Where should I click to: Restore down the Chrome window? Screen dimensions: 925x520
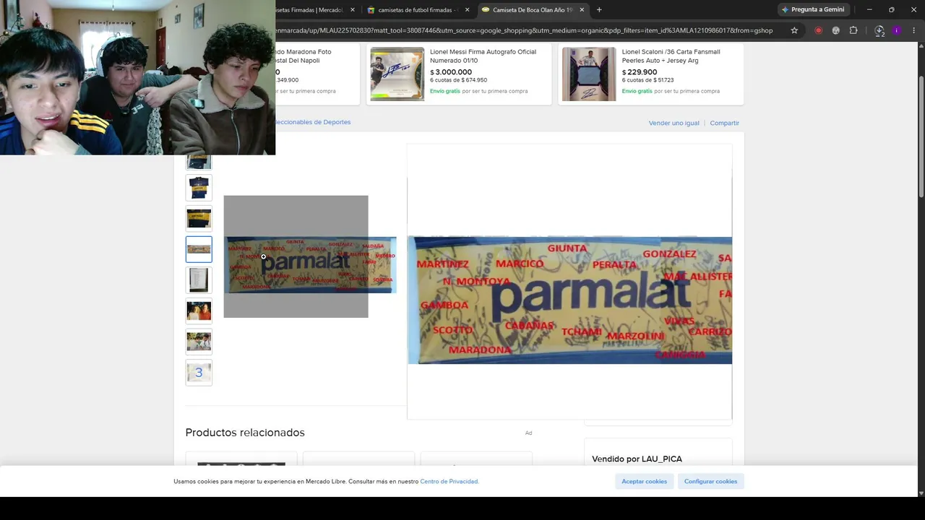(891, 10)
